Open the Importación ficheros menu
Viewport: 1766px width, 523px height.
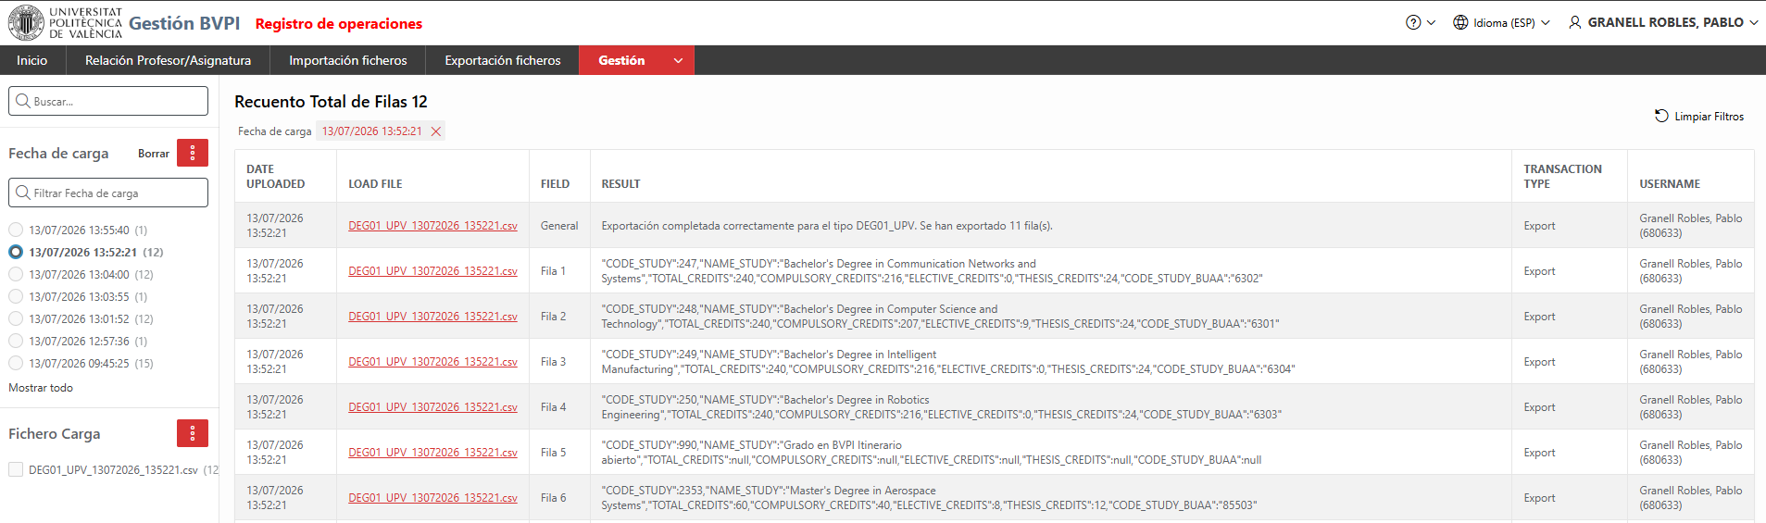click(348, 60)
